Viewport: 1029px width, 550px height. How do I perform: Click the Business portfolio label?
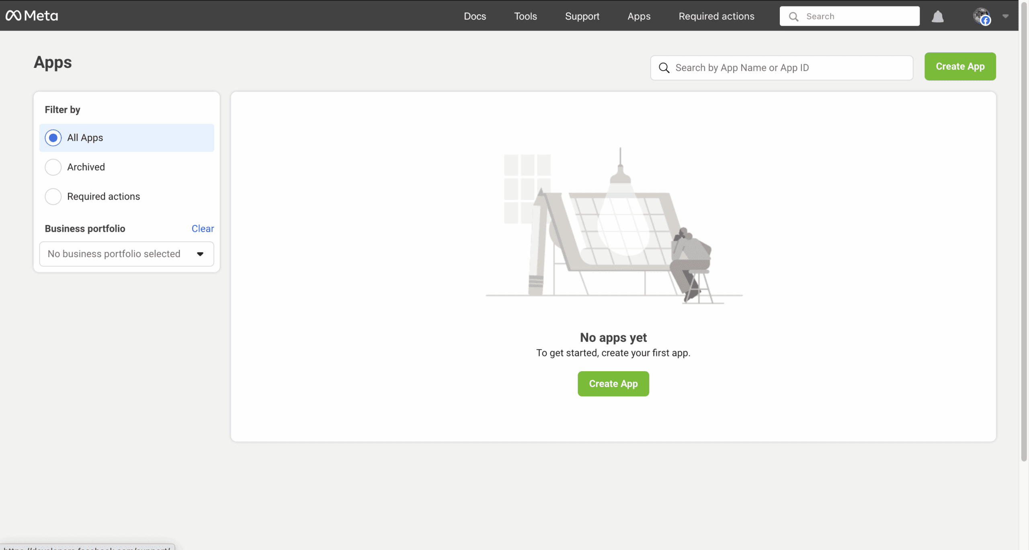85,229
